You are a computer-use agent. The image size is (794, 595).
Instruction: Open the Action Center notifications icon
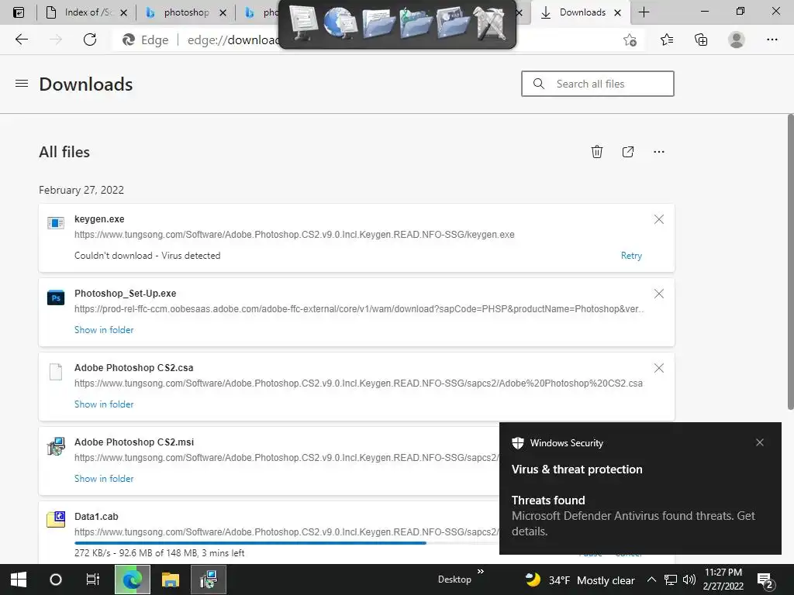pyautogui.click(x=765, y=581)
